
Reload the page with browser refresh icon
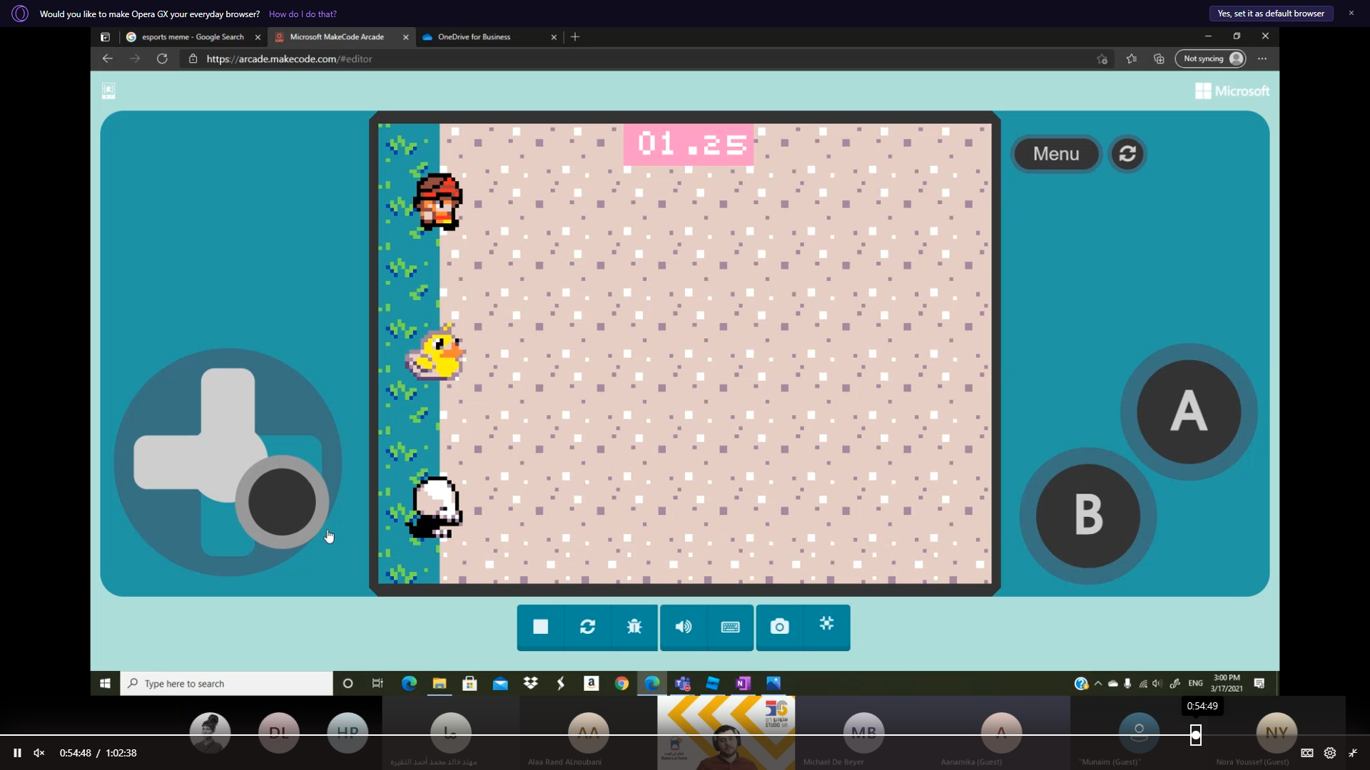(162, 58)
